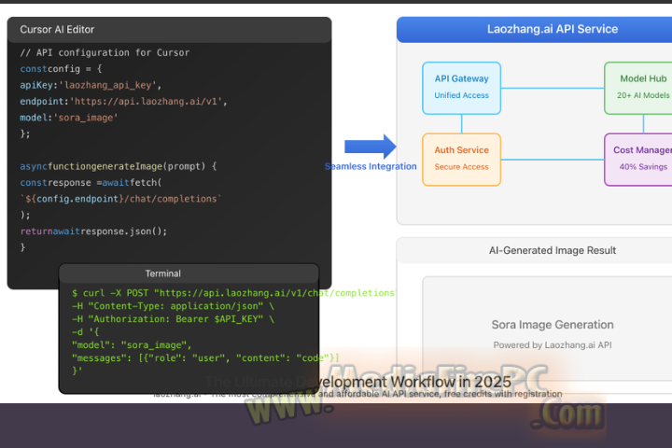Click the curl -X POST command line

coord(232,293)
